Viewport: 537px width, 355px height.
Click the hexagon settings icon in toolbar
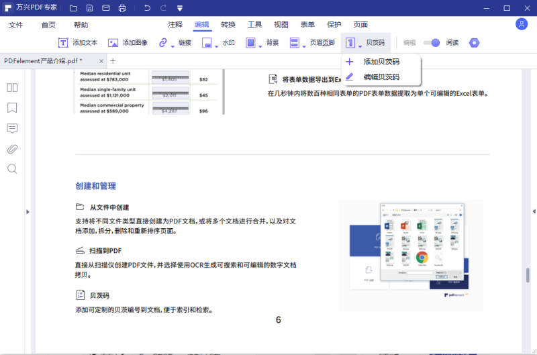tap(474, 43)
